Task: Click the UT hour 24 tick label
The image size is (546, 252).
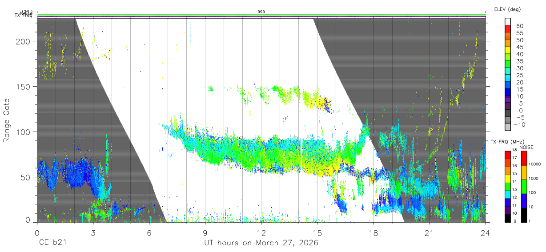Action: (x=486, y=232)
